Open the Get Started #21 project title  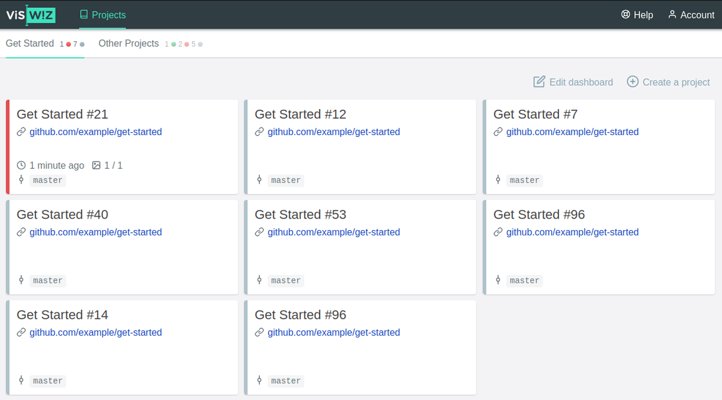click(x=63, y=114)
